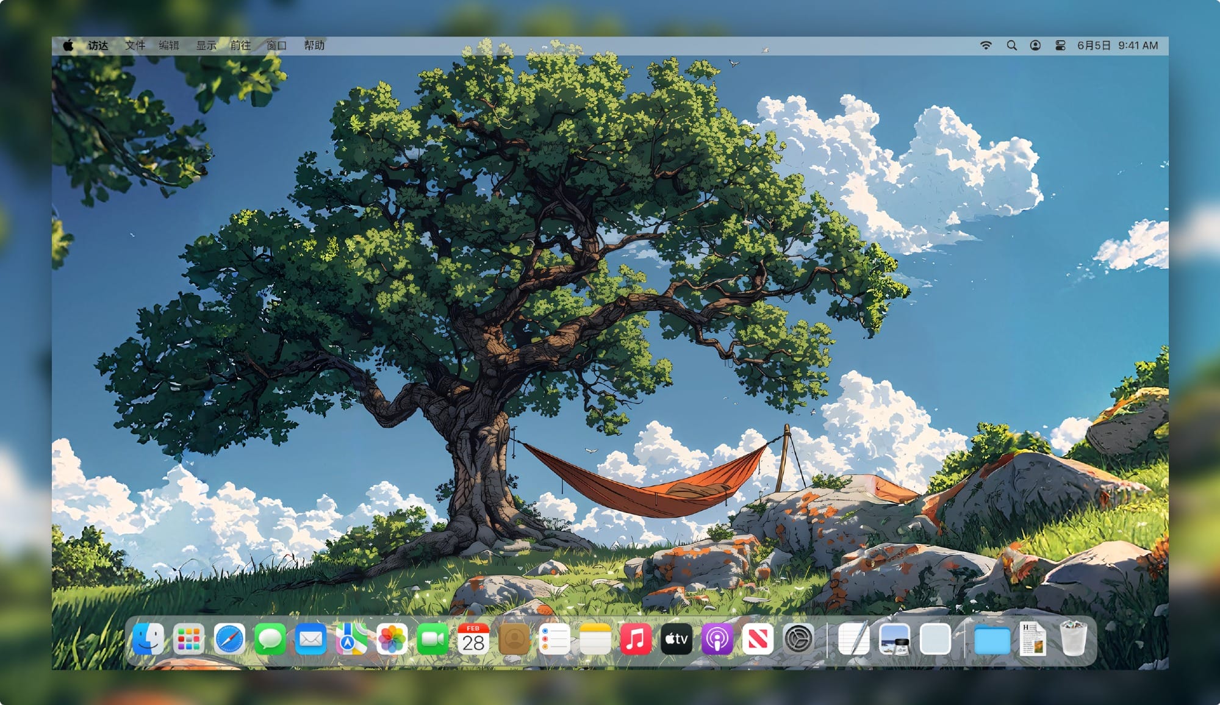Open Spotlight search magnifier
Viewport: 1220px width, 705px height.
pyautogui.click(x=1011, y=46)
